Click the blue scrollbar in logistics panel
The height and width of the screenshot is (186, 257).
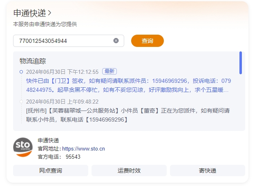point(240,63)
